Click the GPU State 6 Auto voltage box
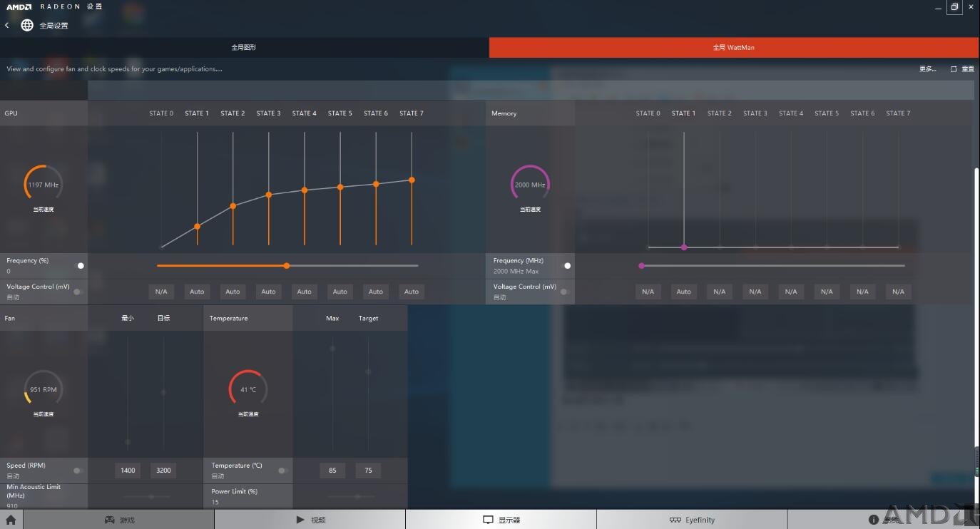 pyautogui.click(x=376, y=292)
